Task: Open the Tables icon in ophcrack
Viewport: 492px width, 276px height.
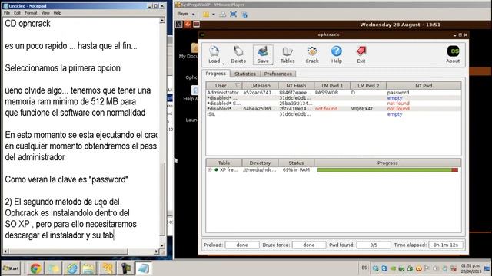Action: click(x=288, y=54)
